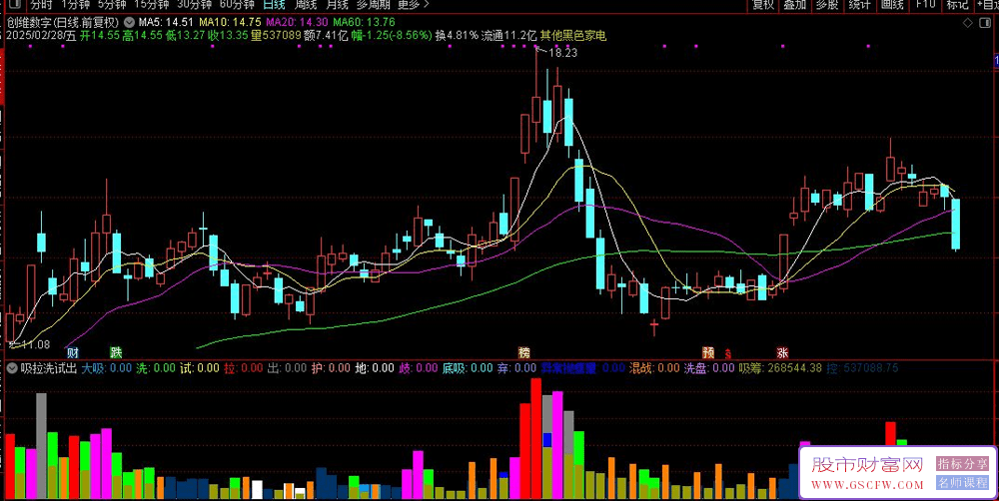Activate the 画线 drawing tool
This screenshot has height=501, width=999.
892,4
